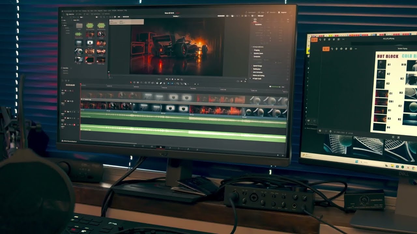Click the speaker icon beside the volume slider
Image resolution: width=417 pixels, height=234 pixels.
(270, 87)
